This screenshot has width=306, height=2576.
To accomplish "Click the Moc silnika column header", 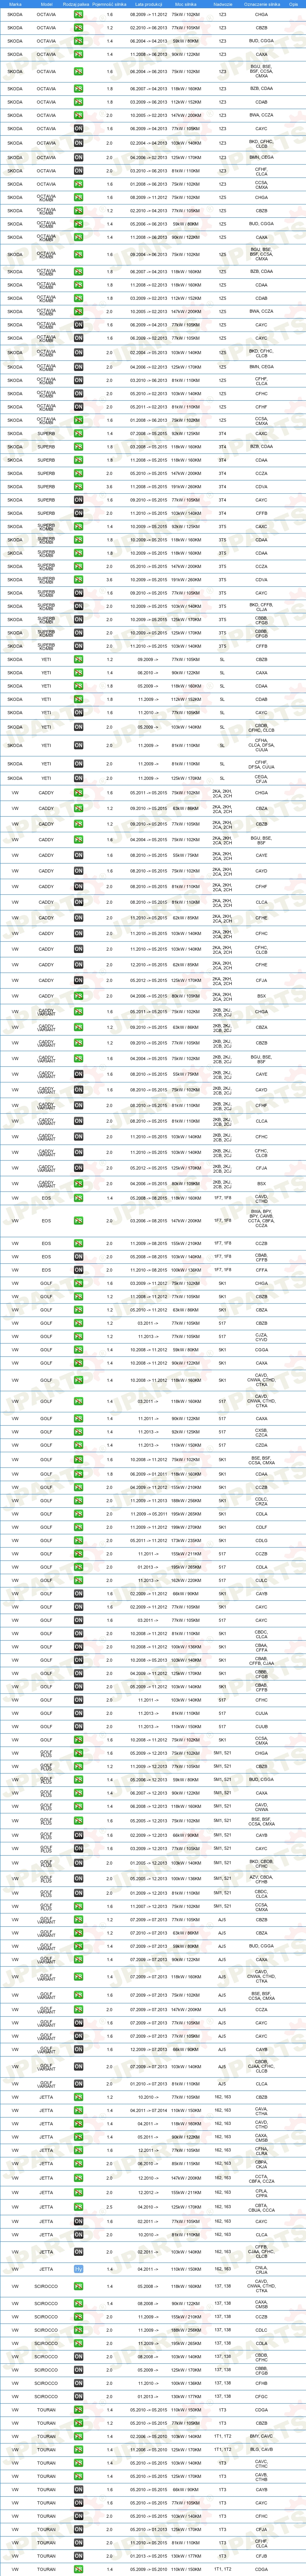I will coord(185,4).
